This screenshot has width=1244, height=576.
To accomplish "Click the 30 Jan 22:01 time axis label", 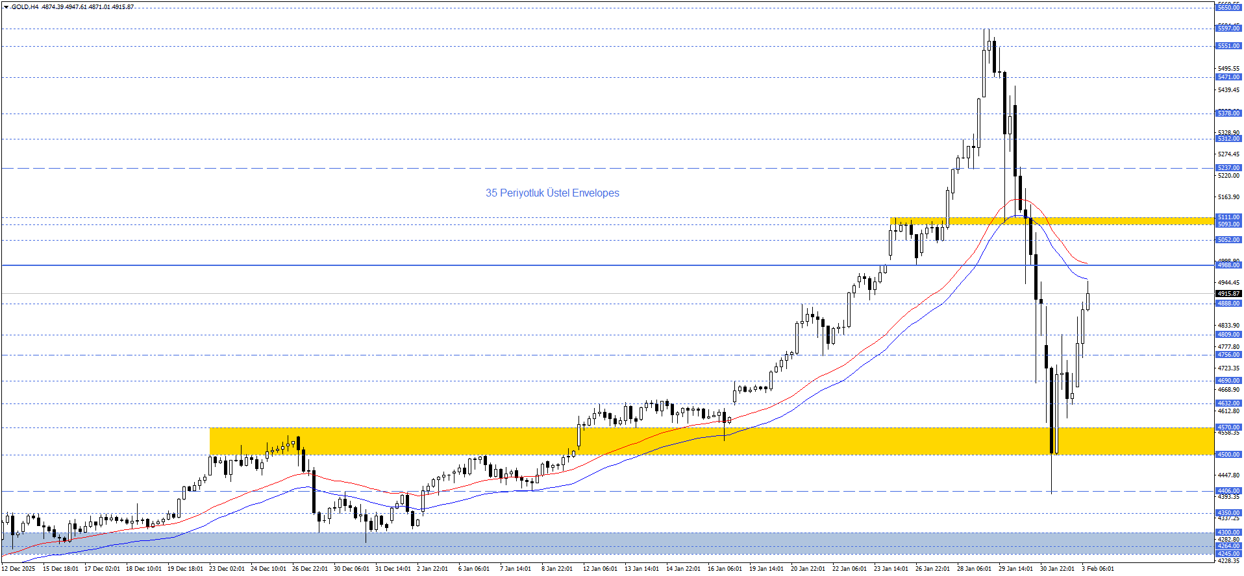I will pos(1057,569).
